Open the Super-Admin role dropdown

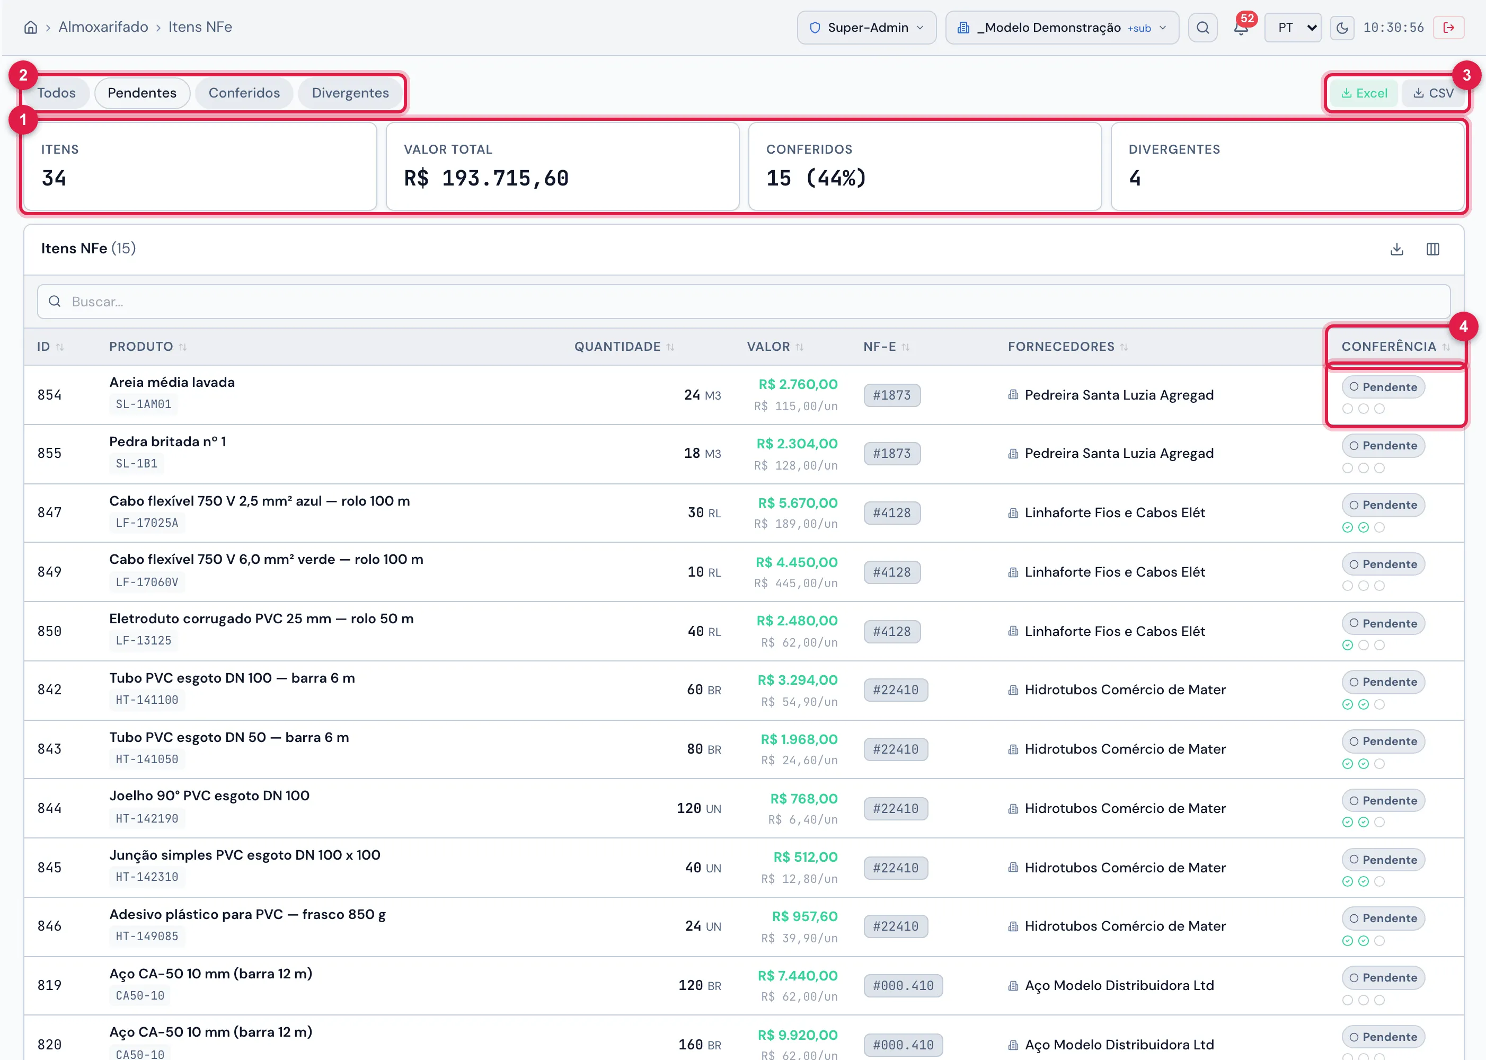coord(866,28)
